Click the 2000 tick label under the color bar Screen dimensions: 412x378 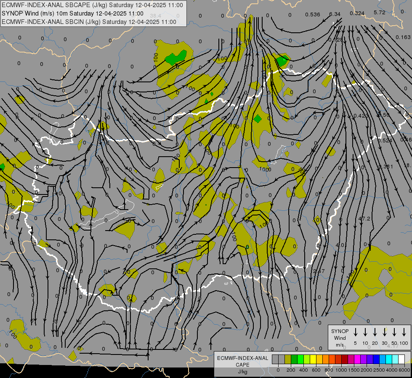[367, 370]
